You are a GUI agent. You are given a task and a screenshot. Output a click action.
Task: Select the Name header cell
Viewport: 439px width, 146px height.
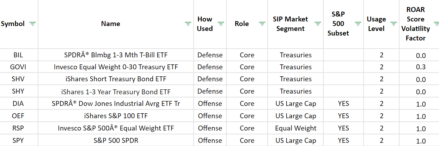(116, 24)
